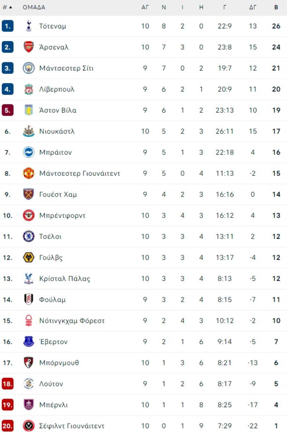Screen dimensions: 287x433
Task: Open the Manchester City crest icon
Action: 29,68
